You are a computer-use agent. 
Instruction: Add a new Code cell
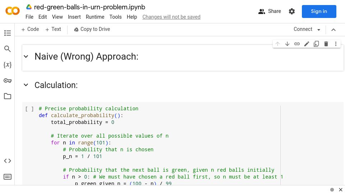point(30,29)
